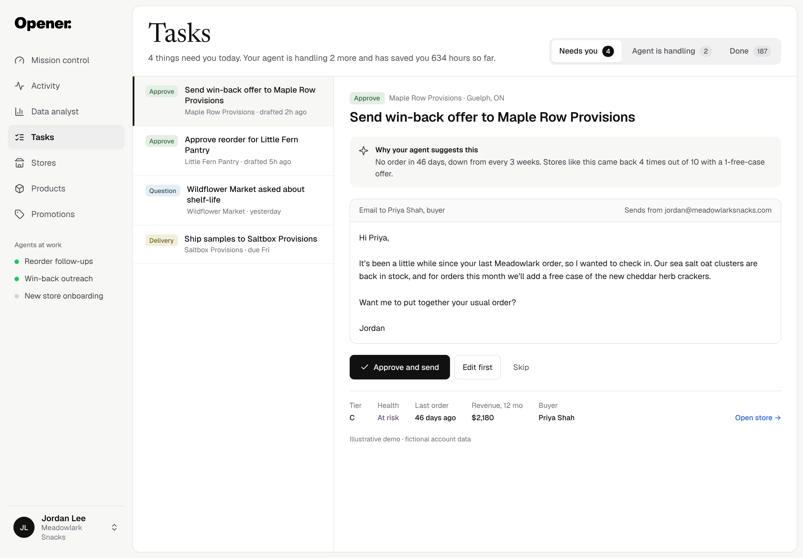This screenshot has width=803, height=558.
Task: Click the Data analyst bar chart icon
Action: coord(20,112)
